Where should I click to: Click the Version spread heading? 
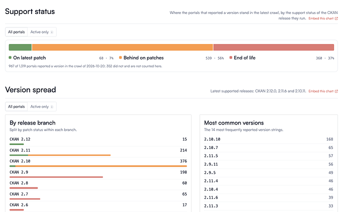coord(31,89)
